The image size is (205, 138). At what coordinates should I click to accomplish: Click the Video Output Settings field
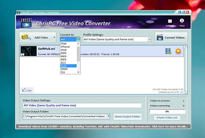(x=82, y=105)
